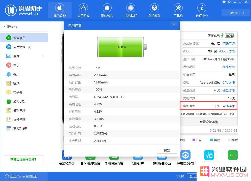This screenshot has height=181, width=251.
Task: Click the skin (shirt) icon in title bar
Action: pos(224,2)
